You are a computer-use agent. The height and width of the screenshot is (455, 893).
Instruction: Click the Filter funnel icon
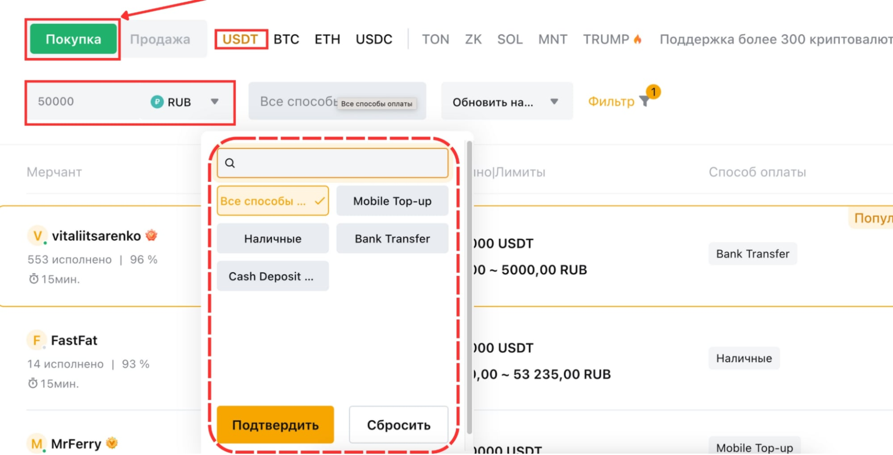(x=644, y=101)
